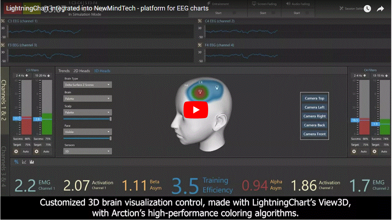Image resolution: width=392 pixels, height=220 pixels.
Task: Click the 1.9 threshold marker in C4 Filters
Action: pyautogui.click(x=375, y=124)
